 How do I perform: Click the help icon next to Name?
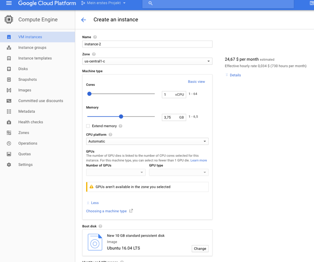pyautogui.click(x=95, y=37)
